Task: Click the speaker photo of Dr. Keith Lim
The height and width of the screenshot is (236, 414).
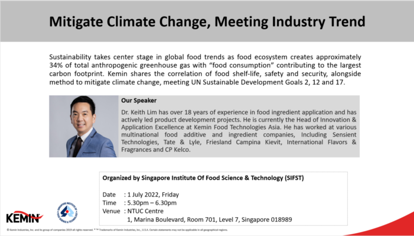Action: pos(84,126)
